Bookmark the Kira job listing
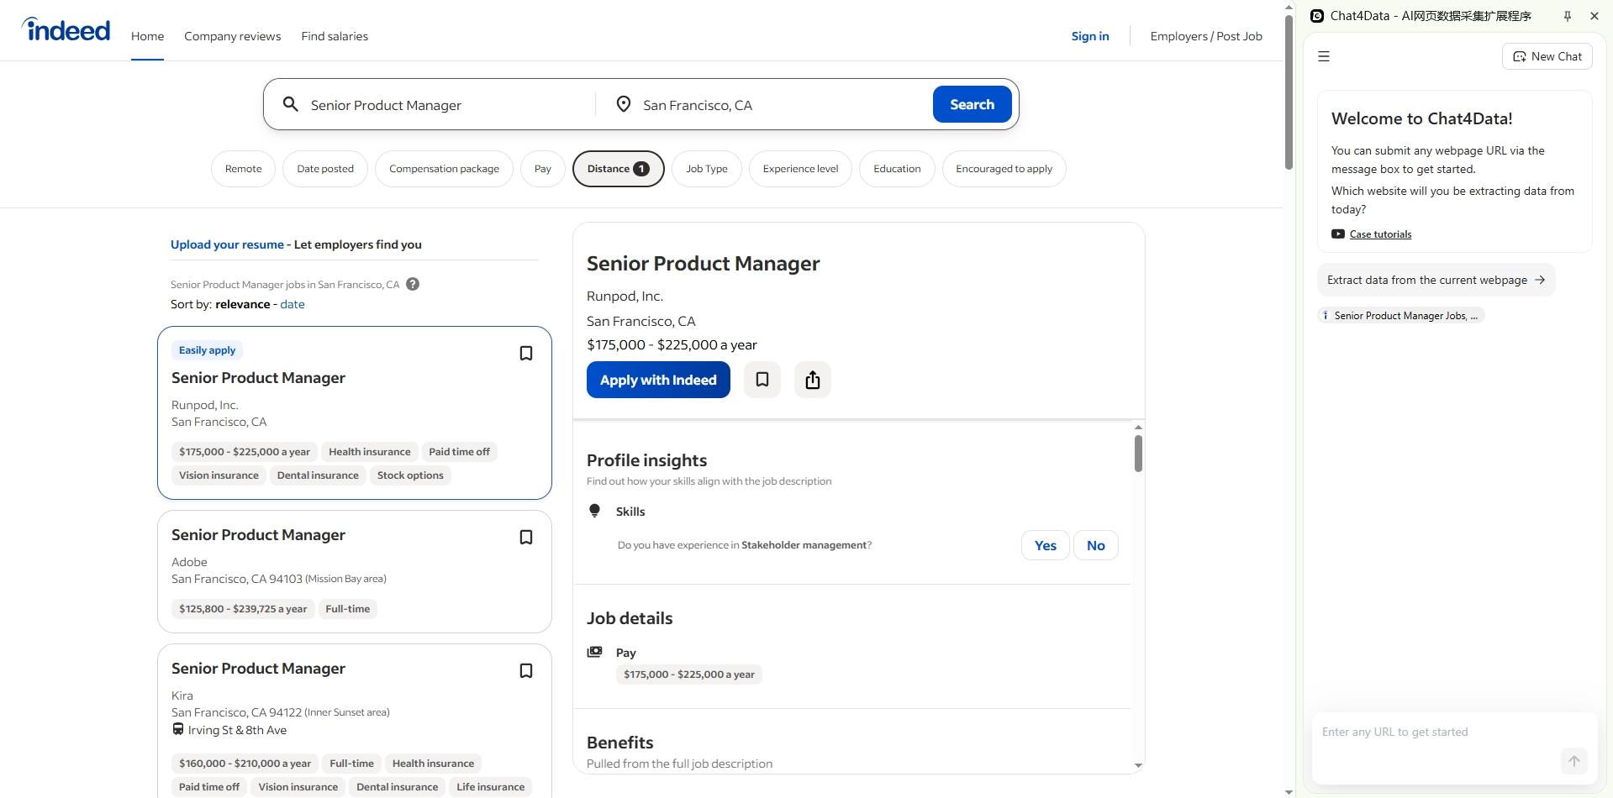Image resolution: width=1613 pixels, height=798 pixels. 525,671
